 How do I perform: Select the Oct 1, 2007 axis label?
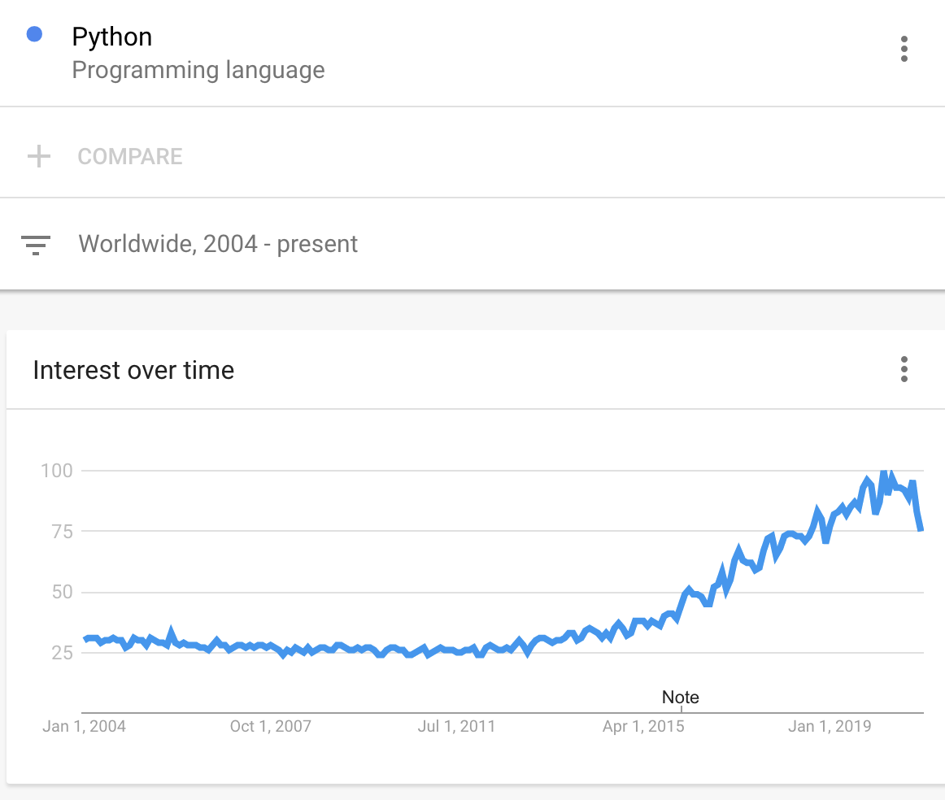click(270, 726)
